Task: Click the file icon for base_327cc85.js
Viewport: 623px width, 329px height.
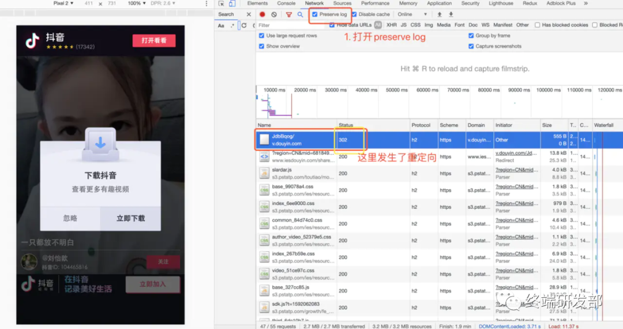Action: [x=264, y=290]
